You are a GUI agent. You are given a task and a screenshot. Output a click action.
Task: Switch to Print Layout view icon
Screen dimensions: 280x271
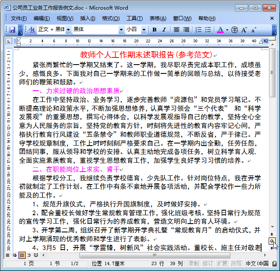pyautogui.click(x=22, y=255)
